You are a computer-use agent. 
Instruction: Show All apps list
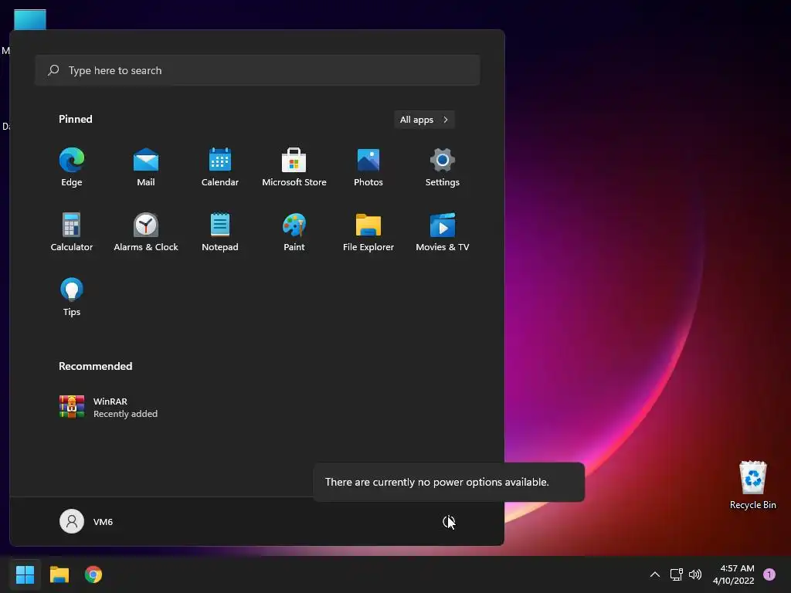coord(424,120)
